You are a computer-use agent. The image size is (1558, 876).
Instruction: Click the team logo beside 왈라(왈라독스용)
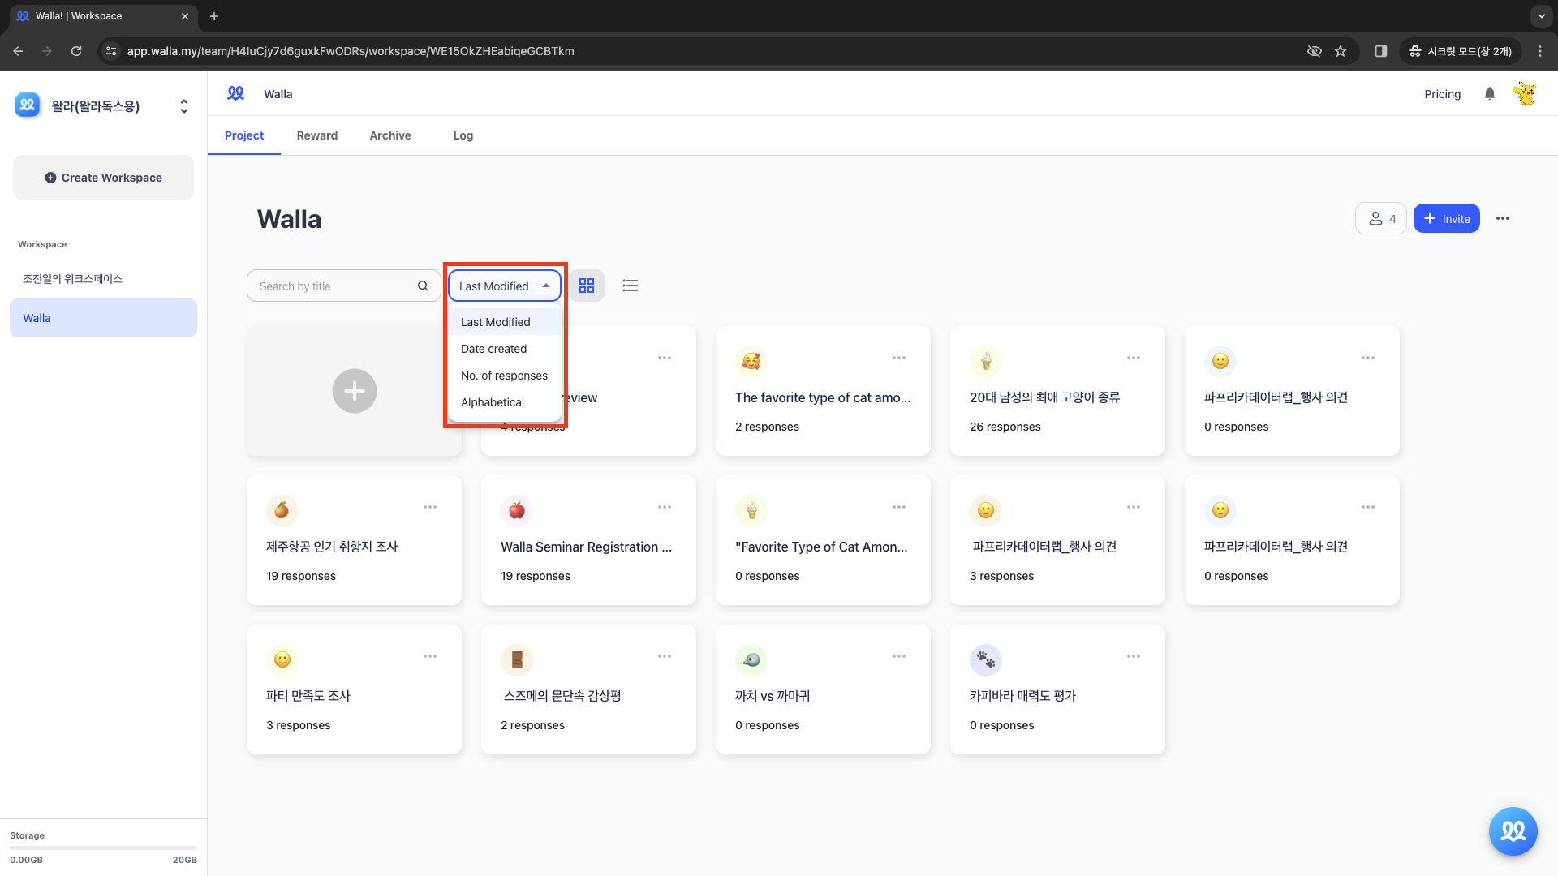[28, 105]
